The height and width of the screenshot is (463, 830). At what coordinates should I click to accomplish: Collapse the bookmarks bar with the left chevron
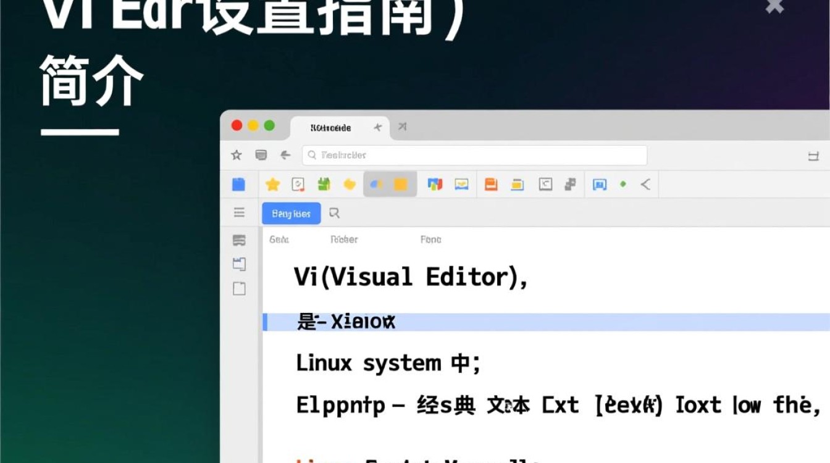point(646,184)
